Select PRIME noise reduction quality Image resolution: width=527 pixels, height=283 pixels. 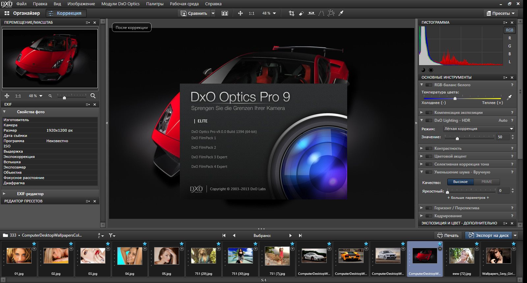point(487,182)
